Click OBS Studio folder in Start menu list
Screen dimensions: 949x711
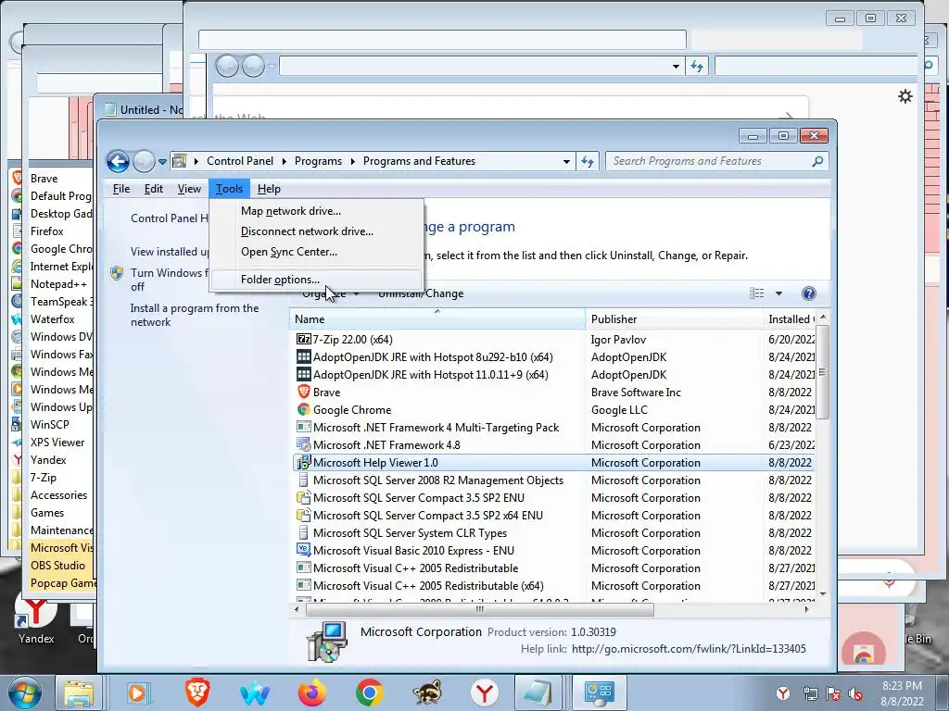tap(57, 566)
